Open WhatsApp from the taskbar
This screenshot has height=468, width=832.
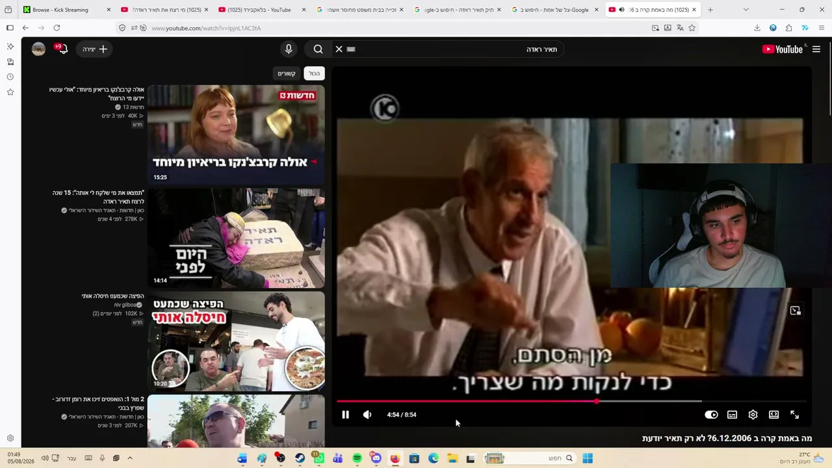318,458
